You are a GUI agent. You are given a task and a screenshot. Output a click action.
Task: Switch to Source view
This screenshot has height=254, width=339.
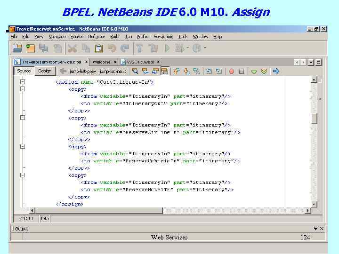(24, 71)
